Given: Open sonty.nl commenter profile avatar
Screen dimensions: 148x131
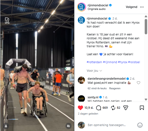Looking at the screenshot, I should 81,99.
